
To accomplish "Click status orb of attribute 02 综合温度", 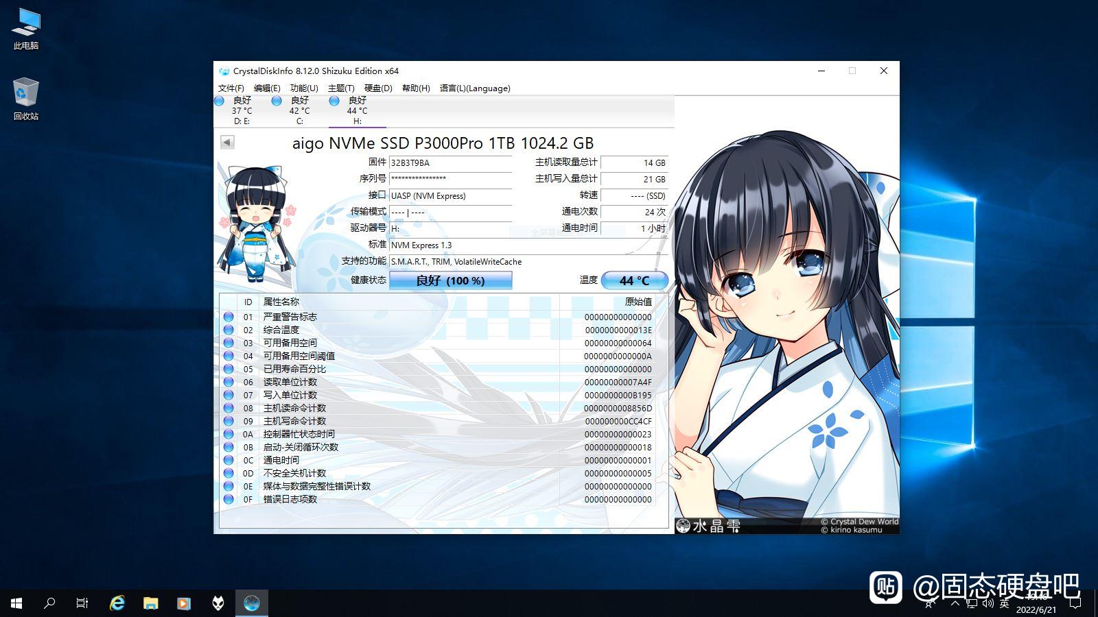I will [229, 330].
